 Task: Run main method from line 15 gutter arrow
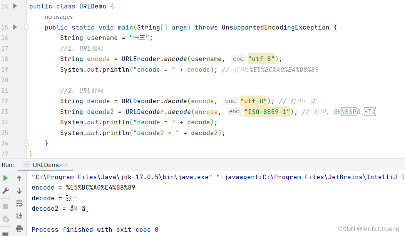[x=15, y=27]
